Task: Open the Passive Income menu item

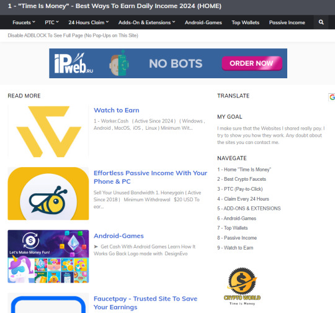Action: click(x=287, y=22)
